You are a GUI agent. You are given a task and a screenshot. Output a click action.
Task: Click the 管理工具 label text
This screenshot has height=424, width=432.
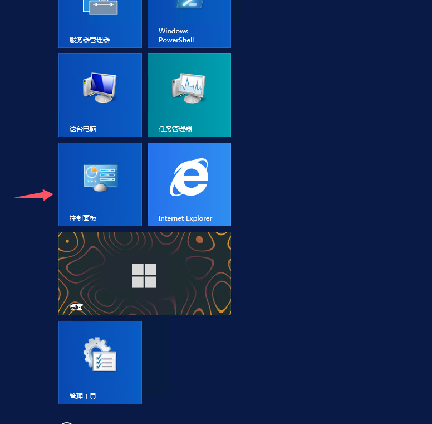coord(83,397)
